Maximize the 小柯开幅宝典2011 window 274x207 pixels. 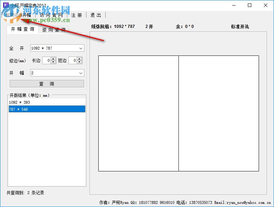250,6
